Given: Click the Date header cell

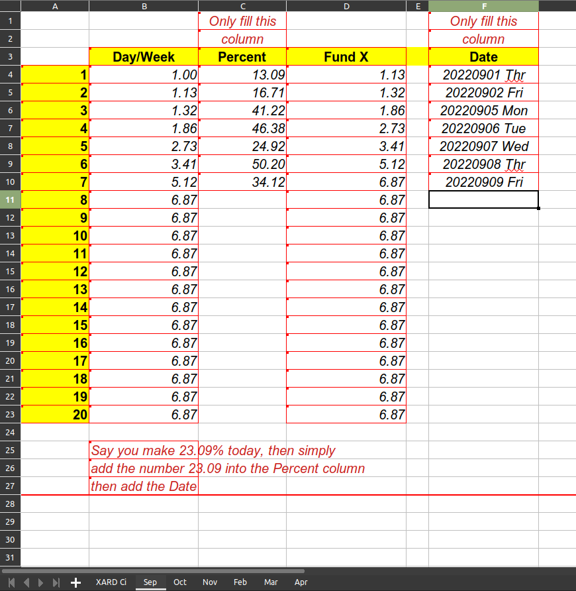Looking at the screenshot, I should (x=484, y=56).
